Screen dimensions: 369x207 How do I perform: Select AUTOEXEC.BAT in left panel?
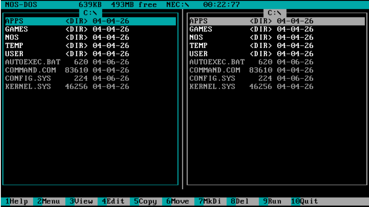[x=91, y=62]
